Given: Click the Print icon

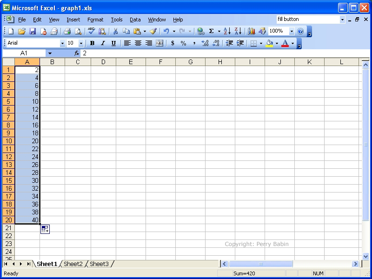Looking at the screenshot, I should point(67,31).
